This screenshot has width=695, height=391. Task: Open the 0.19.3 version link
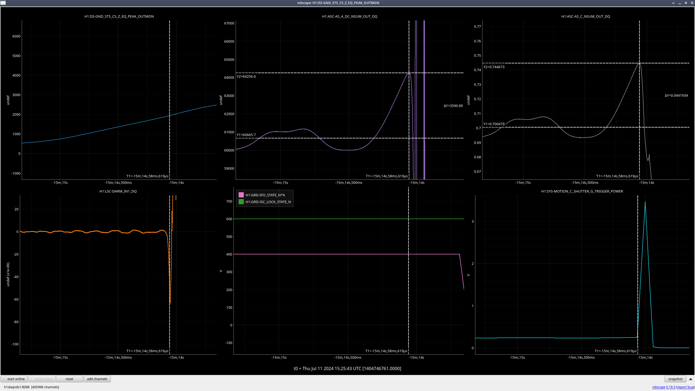671,387
